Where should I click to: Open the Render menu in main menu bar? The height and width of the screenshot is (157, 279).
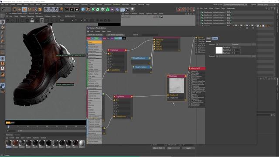click(99, 5)
